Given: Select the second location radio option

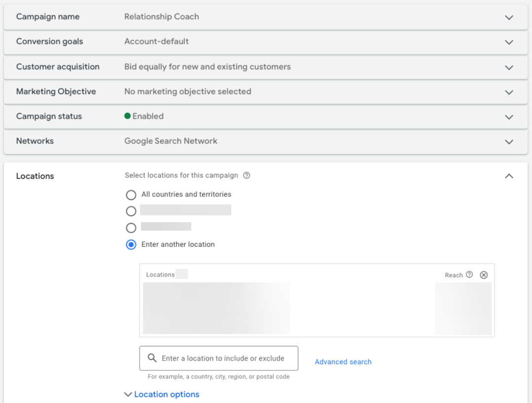Looking at the screenshot, I should (x=131, y=211).
